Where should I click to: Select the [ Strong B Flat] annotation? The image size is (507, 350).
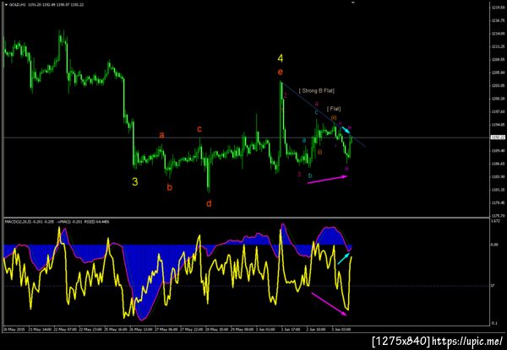pyautogui.click(x=317, y=90)
